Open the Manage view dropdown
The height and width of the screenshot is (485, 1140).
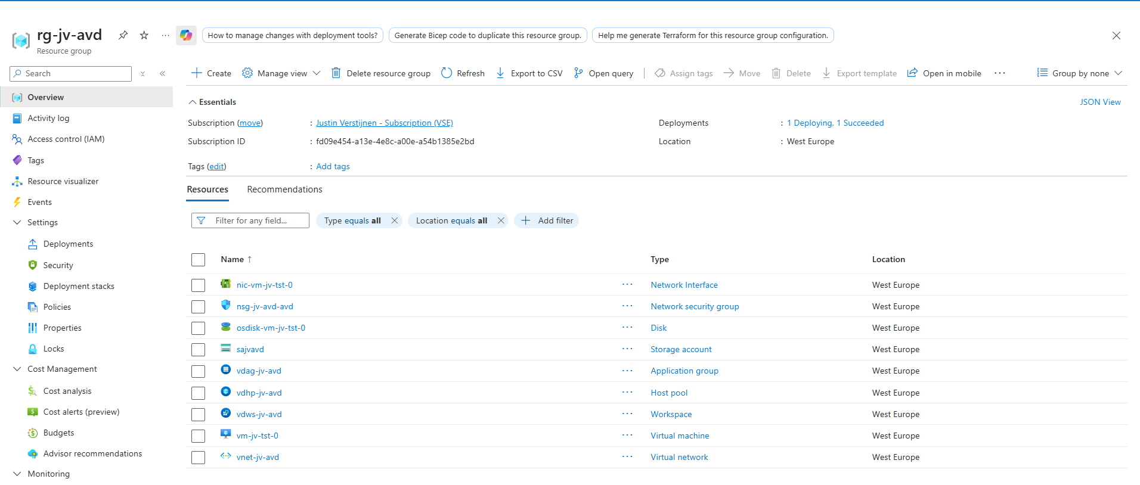pos(281,73)
